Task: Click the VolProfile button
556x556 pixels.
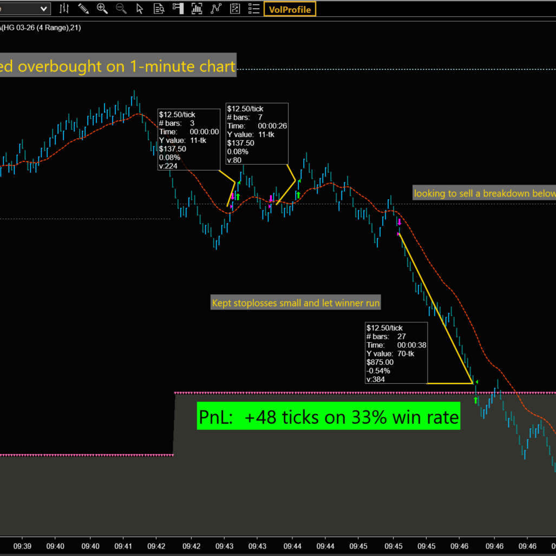Action: click(x=290, y=9)
